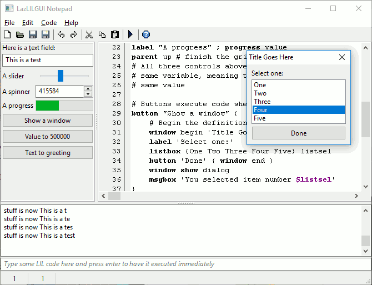Viewport: 372px width, 285px height.
Task: Decrease the spinner value with down arrow
Action: pyautogui.click(x=88, y=94)
